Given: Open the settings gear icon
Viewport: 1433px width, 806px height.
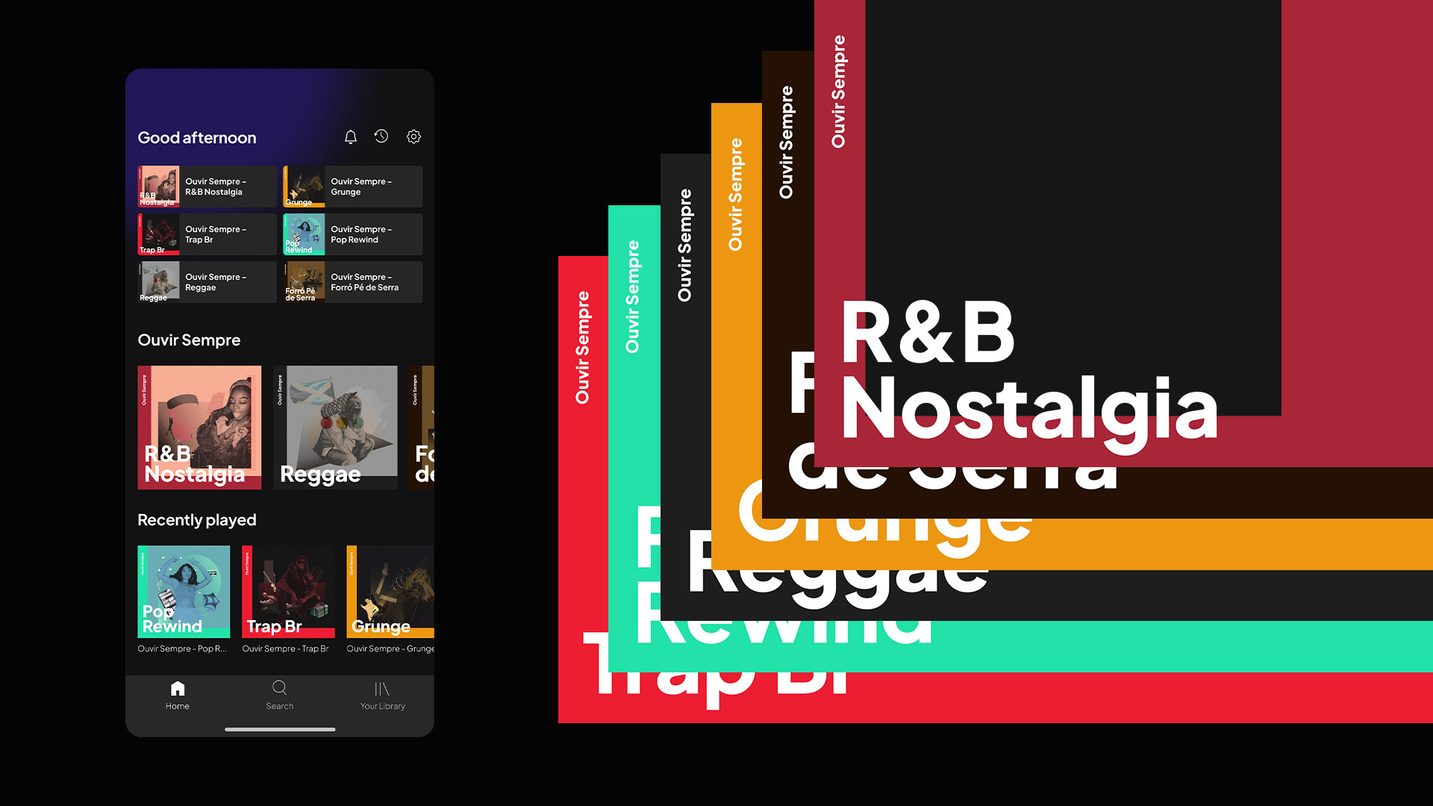Looking at the screenshot, I should 413,137.
